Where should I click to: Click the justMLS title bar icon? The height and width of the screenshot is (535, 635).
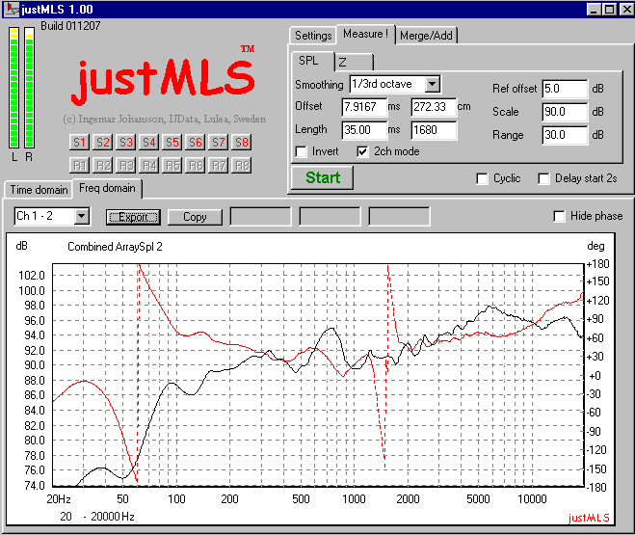click(x=13, y=9)
